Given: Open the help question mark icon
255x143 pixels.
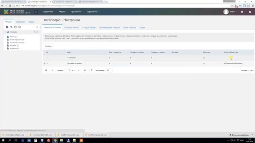Looking at the screenshot, I should (x=250, y=12).
